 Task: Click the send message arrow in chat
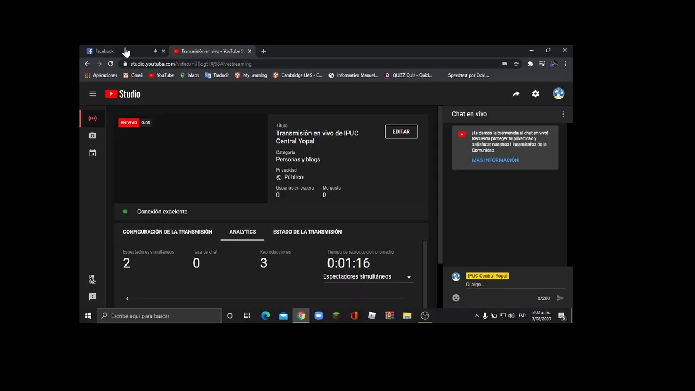pos(560,298)
